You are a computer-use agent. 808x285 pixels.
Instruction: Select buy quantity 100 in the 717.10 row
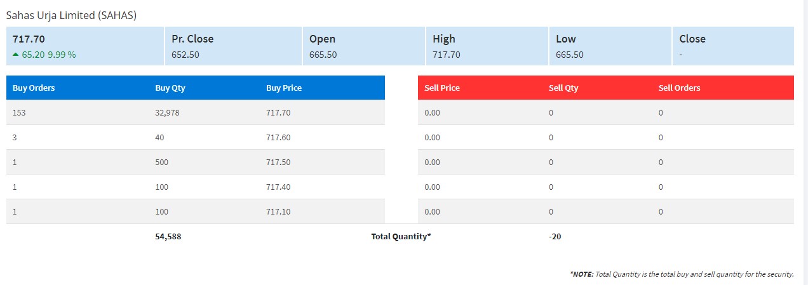(162, 211)
